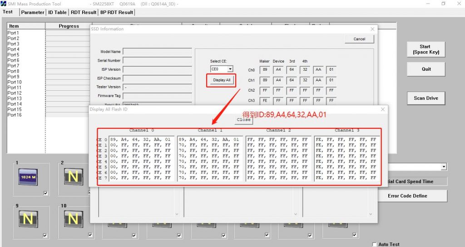Open the RDT Result tab
Viewport: 465px width, 247px height.
83,12
